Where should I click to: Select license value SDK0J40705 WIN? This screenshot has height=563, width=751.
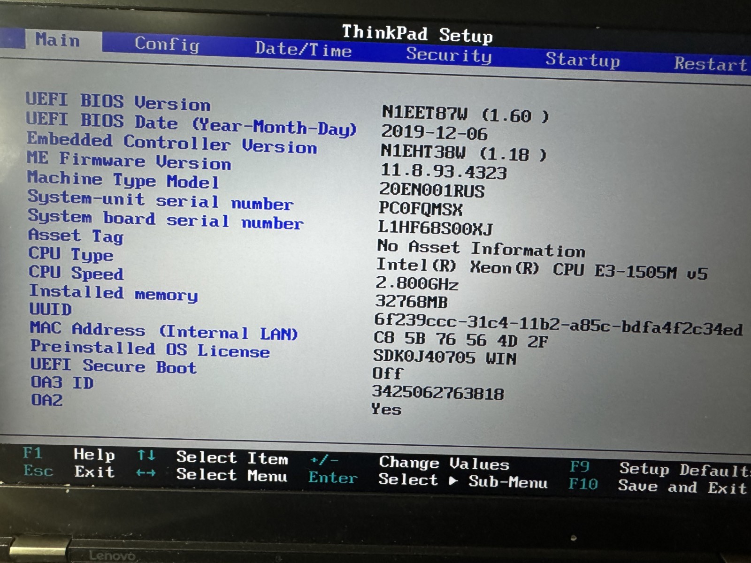click(x=444, y=358)
